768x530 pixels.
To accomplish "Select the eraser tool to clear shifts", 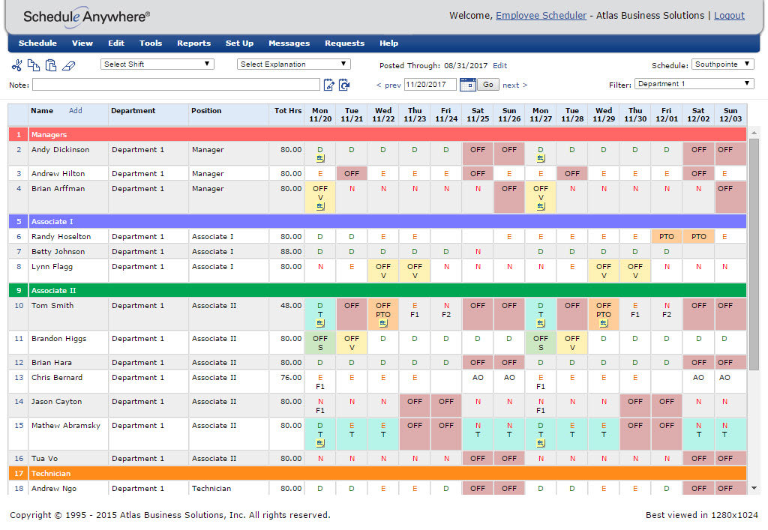I will pos(68,66).
